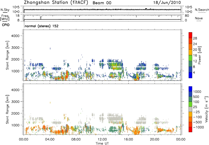Select the 'CPID' label
Viewport: 209px width, 145px height.
click(x=6, y=25)
